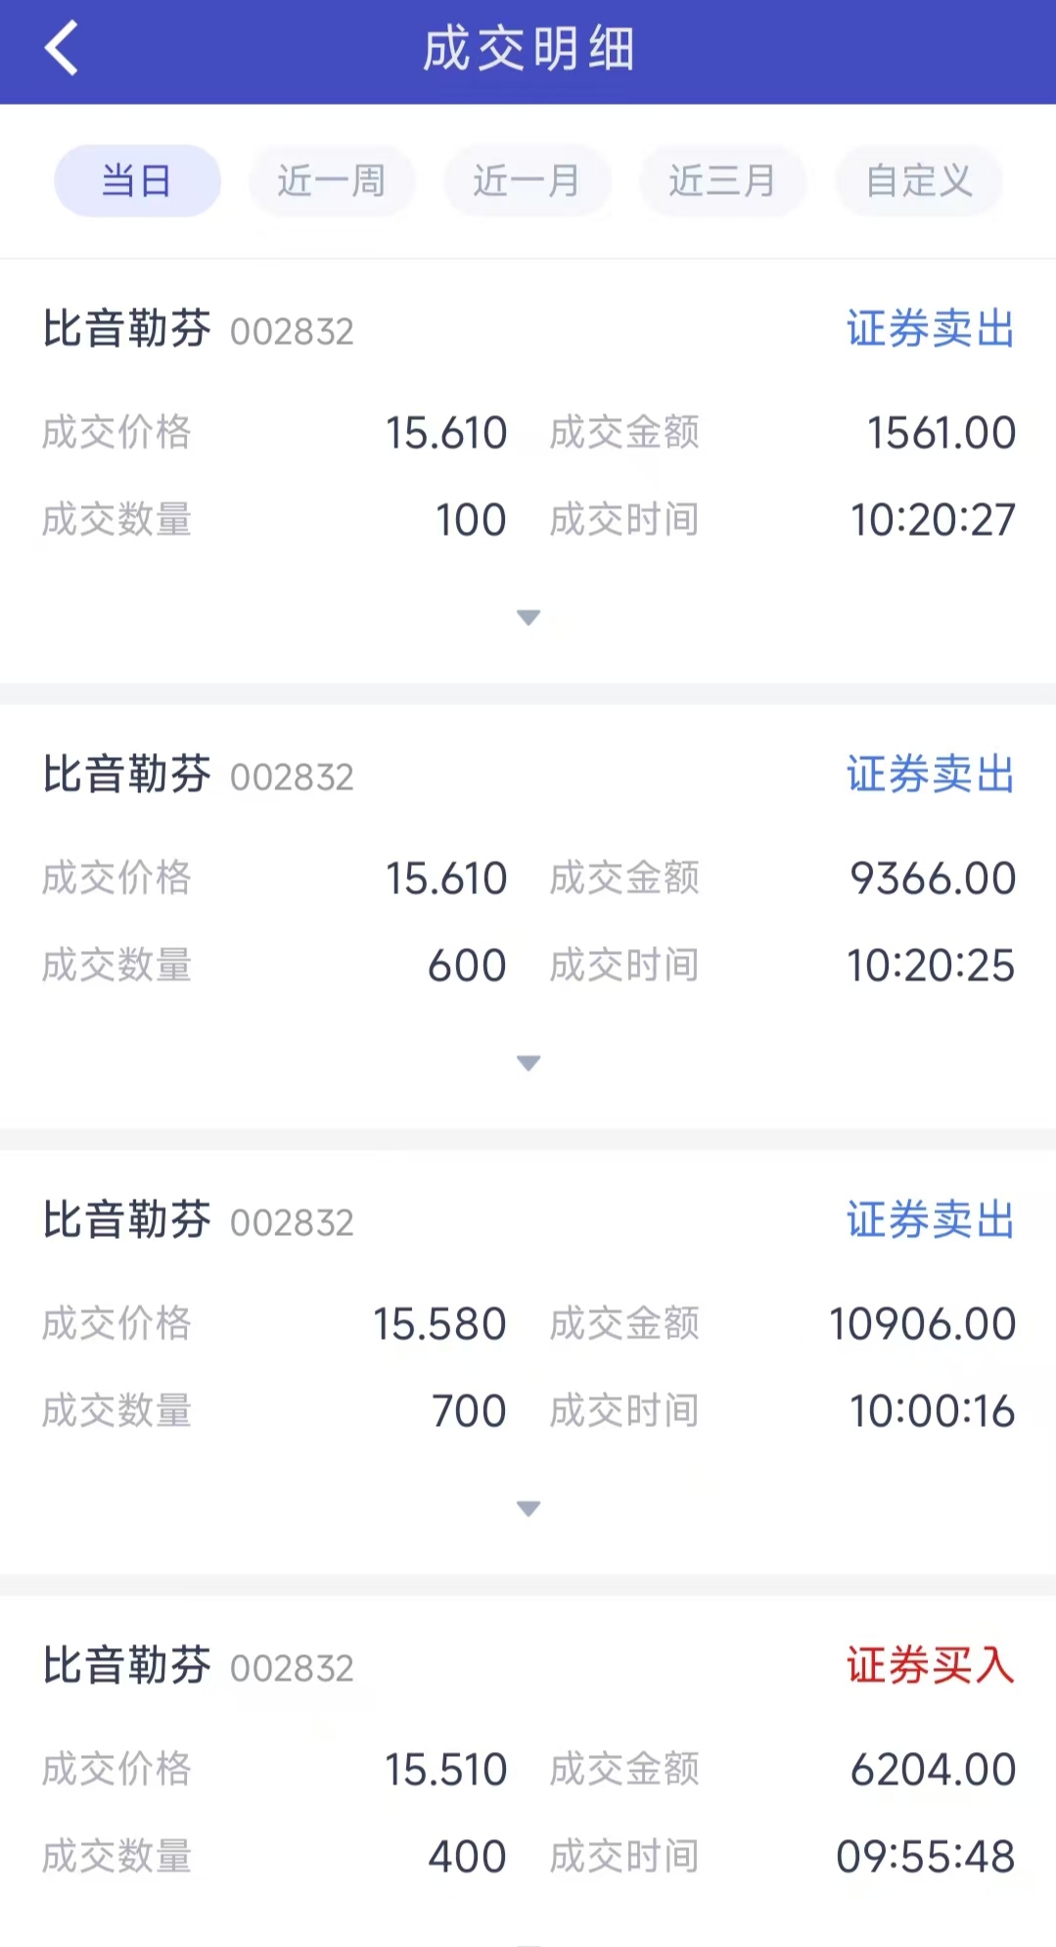Tap 证券卖出 label on 10906.00 trade
The width and height of the screenshot is (1056, 1947).
[x=930, y=1220]
